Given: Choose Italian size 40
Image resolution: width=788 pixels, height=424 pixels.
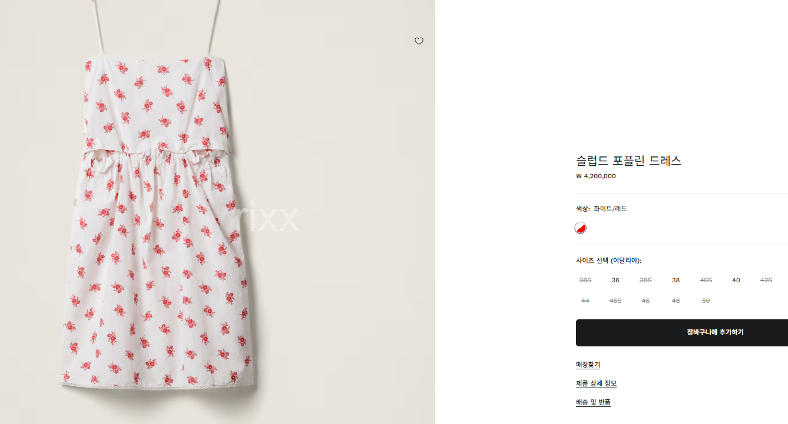Looking at the screenshot, I should pos(736,281).
